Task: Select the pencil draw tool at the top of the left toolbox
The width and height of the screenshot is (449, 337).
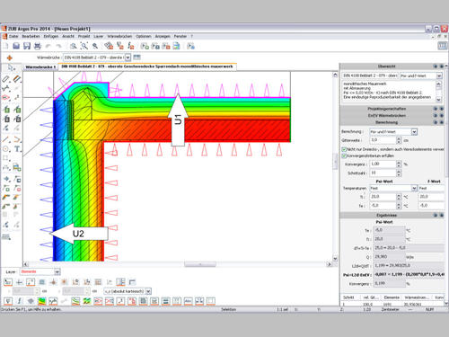Action: [x=6, y=79]
